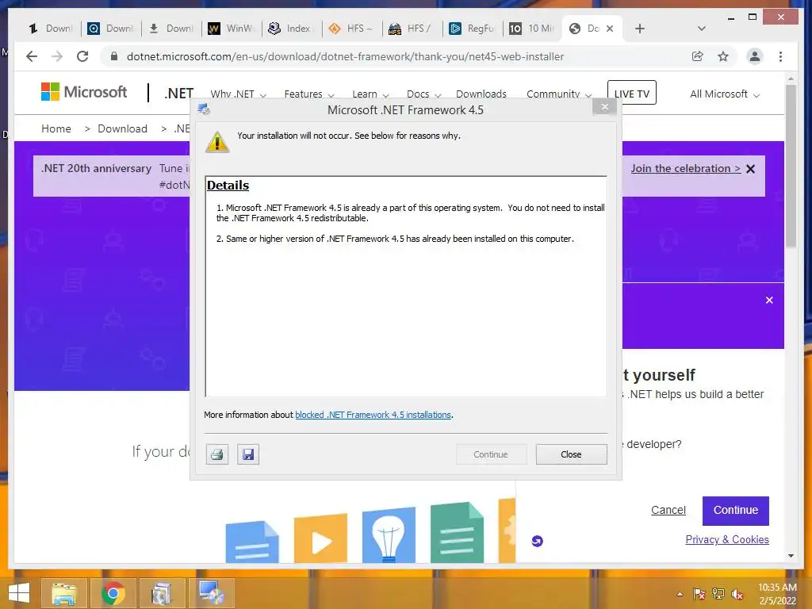Expand the tab search chevron in Chrome
The width and height of the screenshot is (812, 609).
pyautogui.click(x=701, y=29)
